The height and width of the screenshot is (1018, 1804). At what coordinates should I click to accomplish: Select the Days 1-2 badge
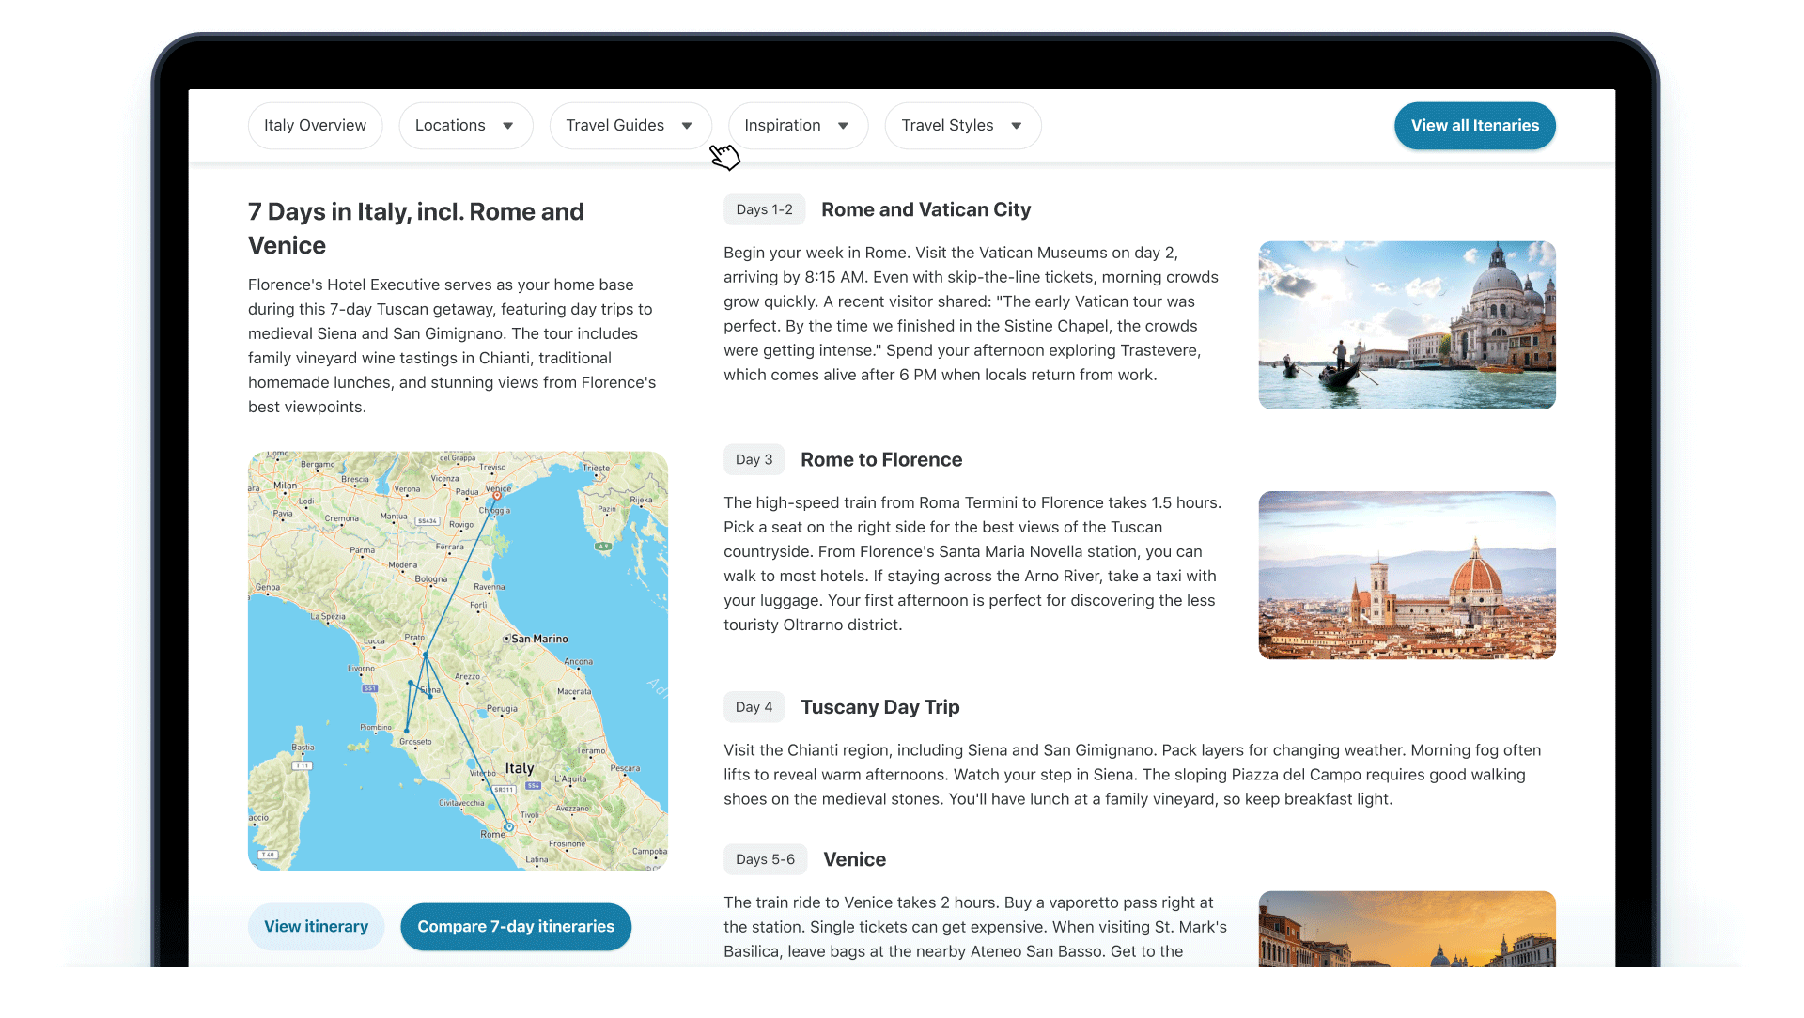pos(764,209)
